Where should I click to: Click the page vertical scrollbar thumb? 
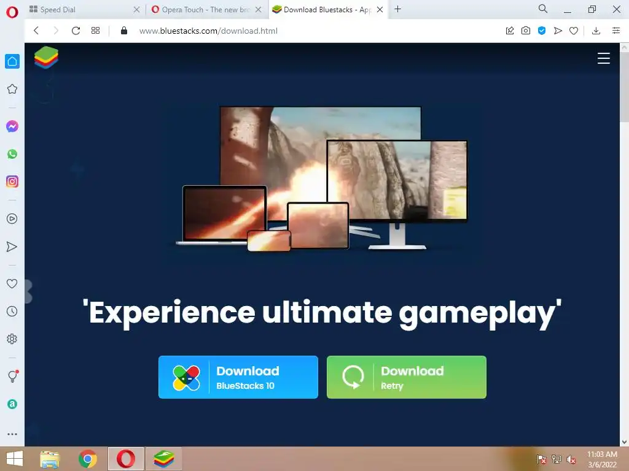tap(625, 87)
